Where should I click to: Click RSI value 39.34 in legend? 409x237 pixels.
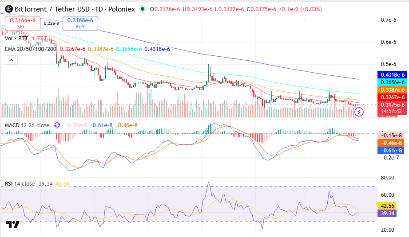46,184
